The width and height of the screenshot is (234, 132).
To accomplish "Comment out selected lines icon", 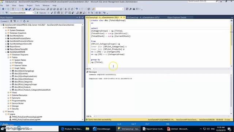I will [88, 13].
